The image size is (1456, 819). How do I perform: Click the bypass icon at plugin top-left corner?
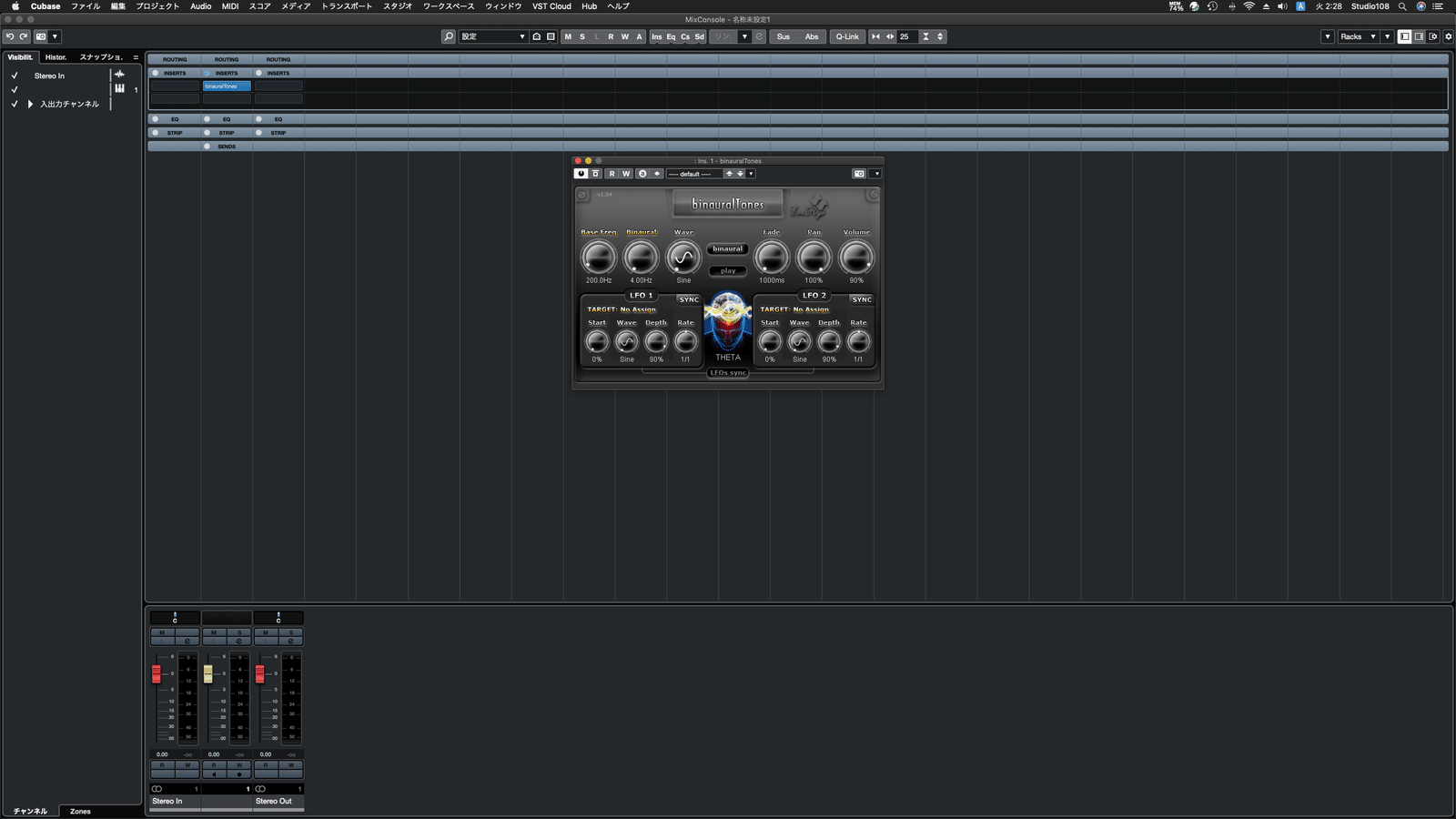(582, 195)
